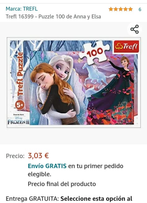Screen dimensions: 147x203
Task: Click the Precio final del producto text
Action: pos(62,184)
